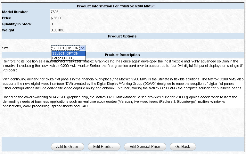The image size is (246, 154).
Task: Click the Go Back button
Action: [183, 146]
